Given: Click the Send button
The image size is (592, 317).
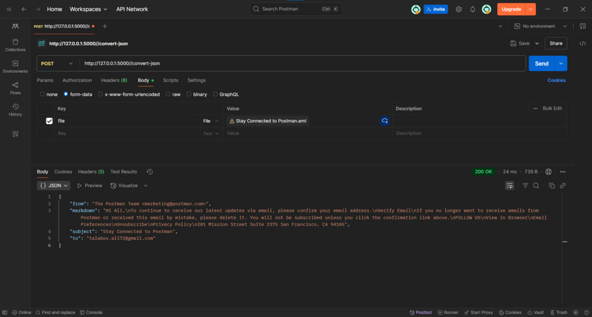Looking at the screenshot, I should (x=541, y=64).
